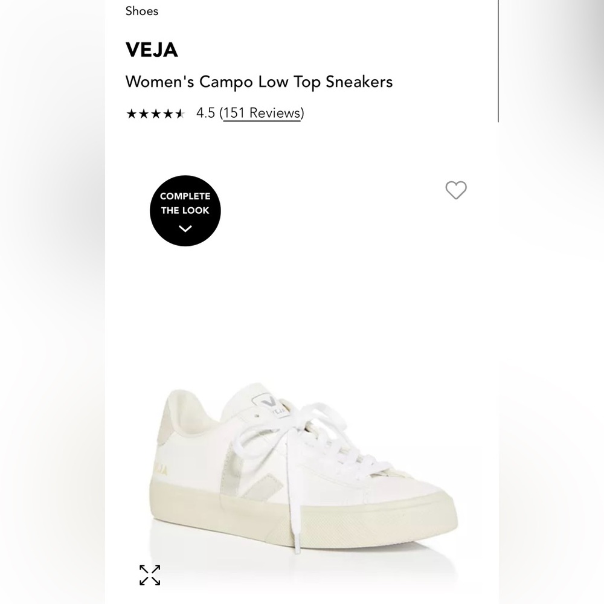Select the half-filled fifth star icon
Image resolution: width=604 pixels, height=604 pixels.
(x=179, y=113)
